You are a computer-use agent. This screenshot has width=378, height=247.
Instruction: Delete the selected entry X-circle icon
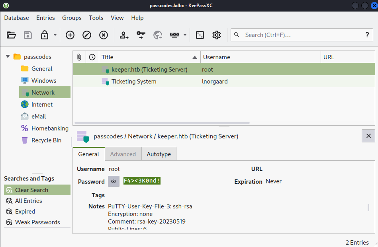tap(104, 35)
